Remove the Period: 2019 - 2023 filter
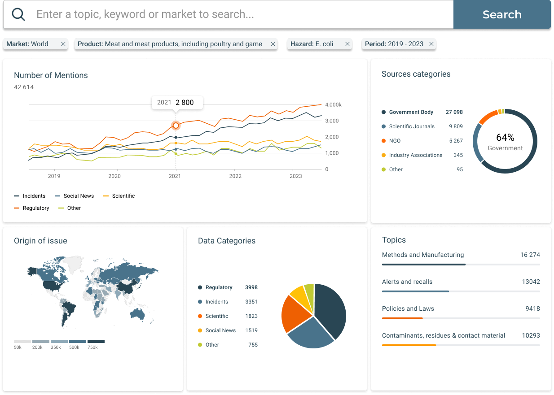554x395 pixels. point(431,44)
